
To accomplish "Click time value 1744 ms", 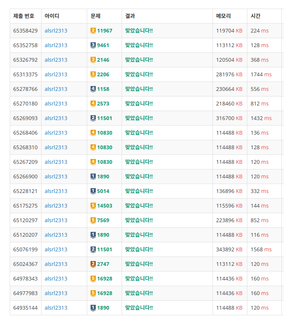I will tap(261, 74).
